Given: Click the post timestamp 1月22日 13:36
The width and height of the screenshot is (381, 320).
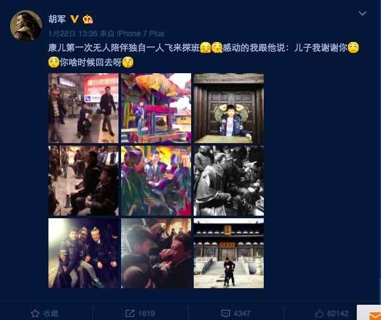Looking at the screenshot, I should (x=73, y=34).
